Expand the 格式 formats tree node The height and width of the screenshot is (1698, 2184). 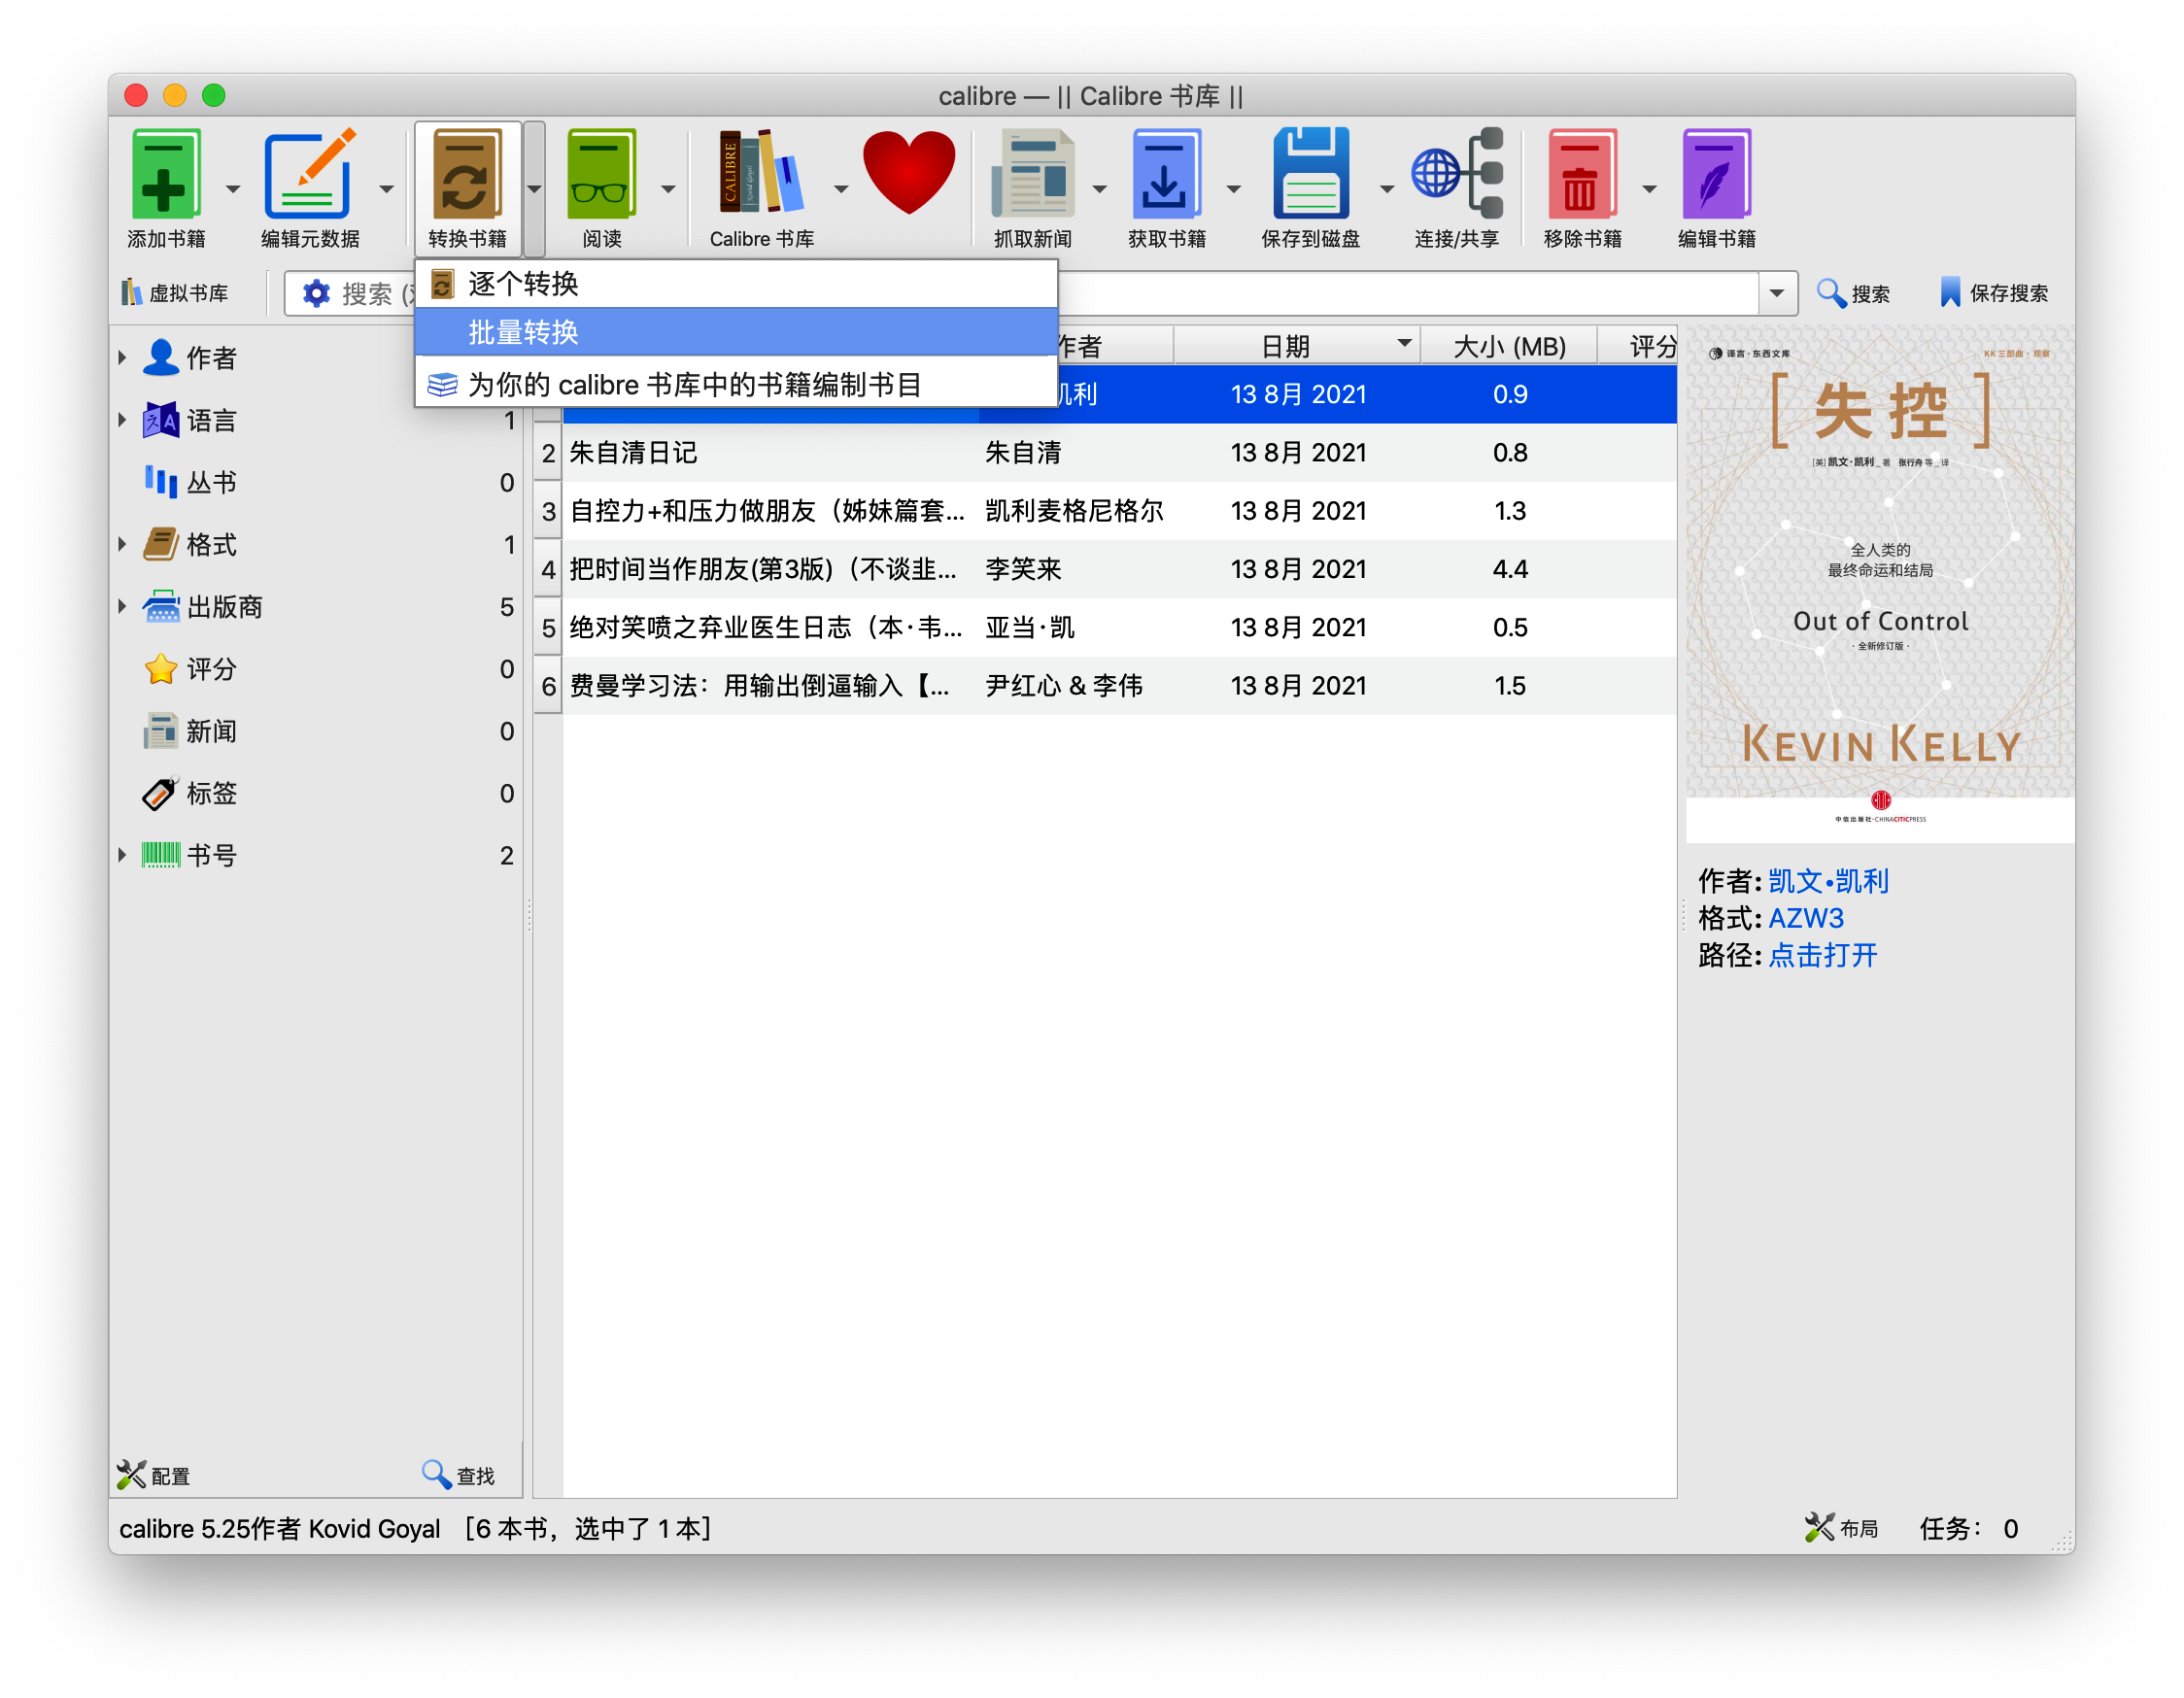click(x=122, y=544)
